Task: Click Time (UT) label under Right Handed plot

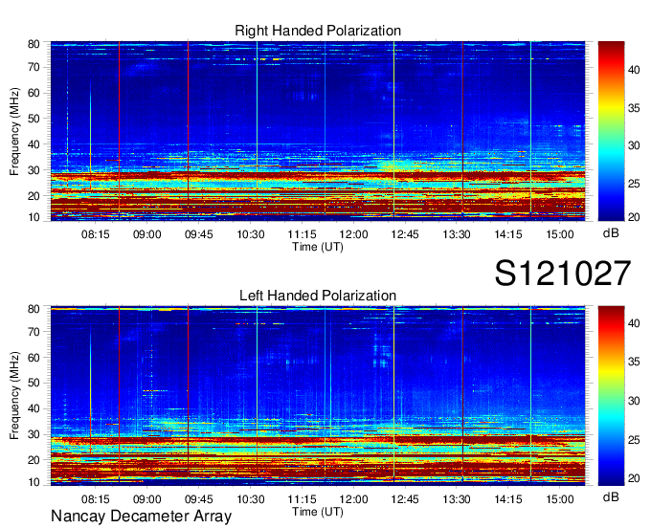Action: pyautogui.click(x=318, y=247)
